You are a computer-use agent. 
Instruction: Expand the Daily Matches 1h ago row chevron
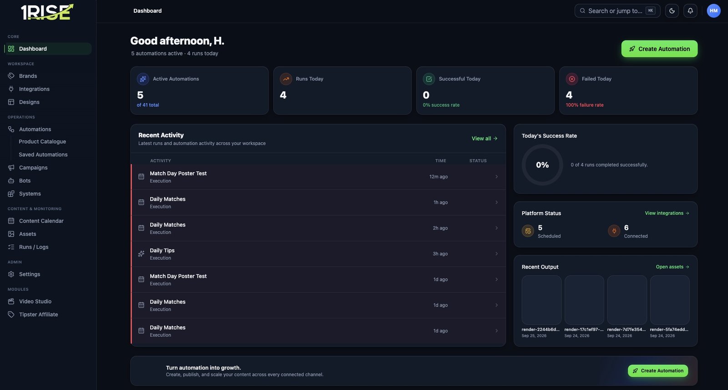point(496,203)
